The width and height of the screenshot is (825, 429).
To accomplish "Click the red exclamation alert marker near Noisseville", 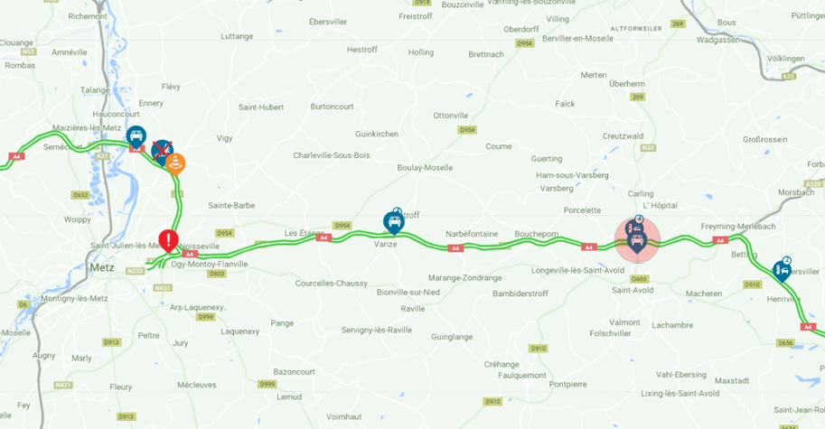I will coord(168,241).
